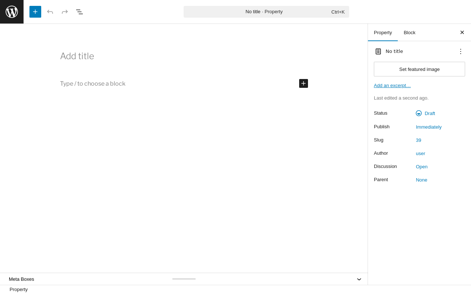This screenshot has height=294, width=471.
Task: Click the Meta Boxes resize handle
Action: (184, 279)
